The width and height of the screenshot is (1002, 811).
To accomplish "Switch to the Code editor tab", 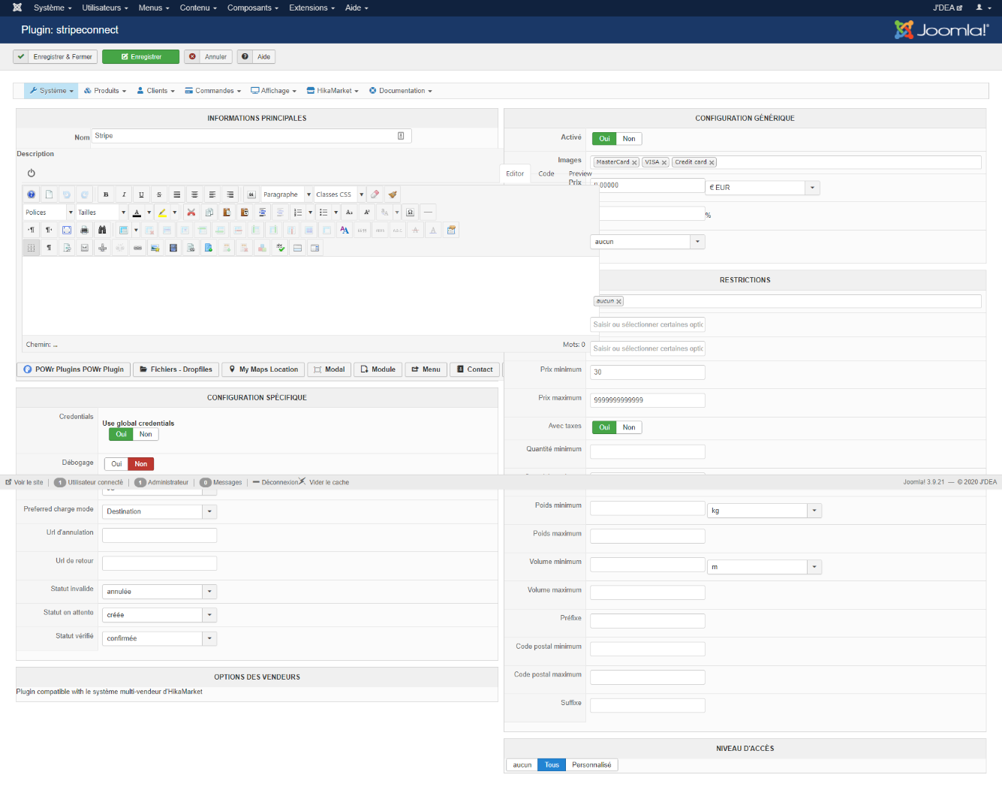I will pyautogui.click(x=546, y=173).
